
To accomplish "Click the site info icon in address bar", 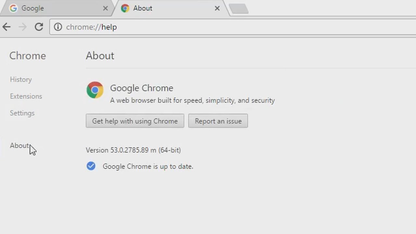I will click(x=58, y=27).
